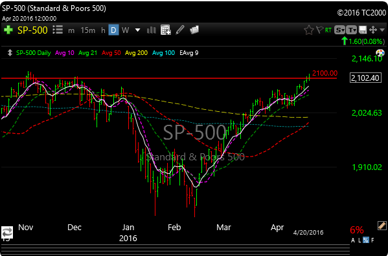Select 'F' fixed scale mode

(372, 240)
